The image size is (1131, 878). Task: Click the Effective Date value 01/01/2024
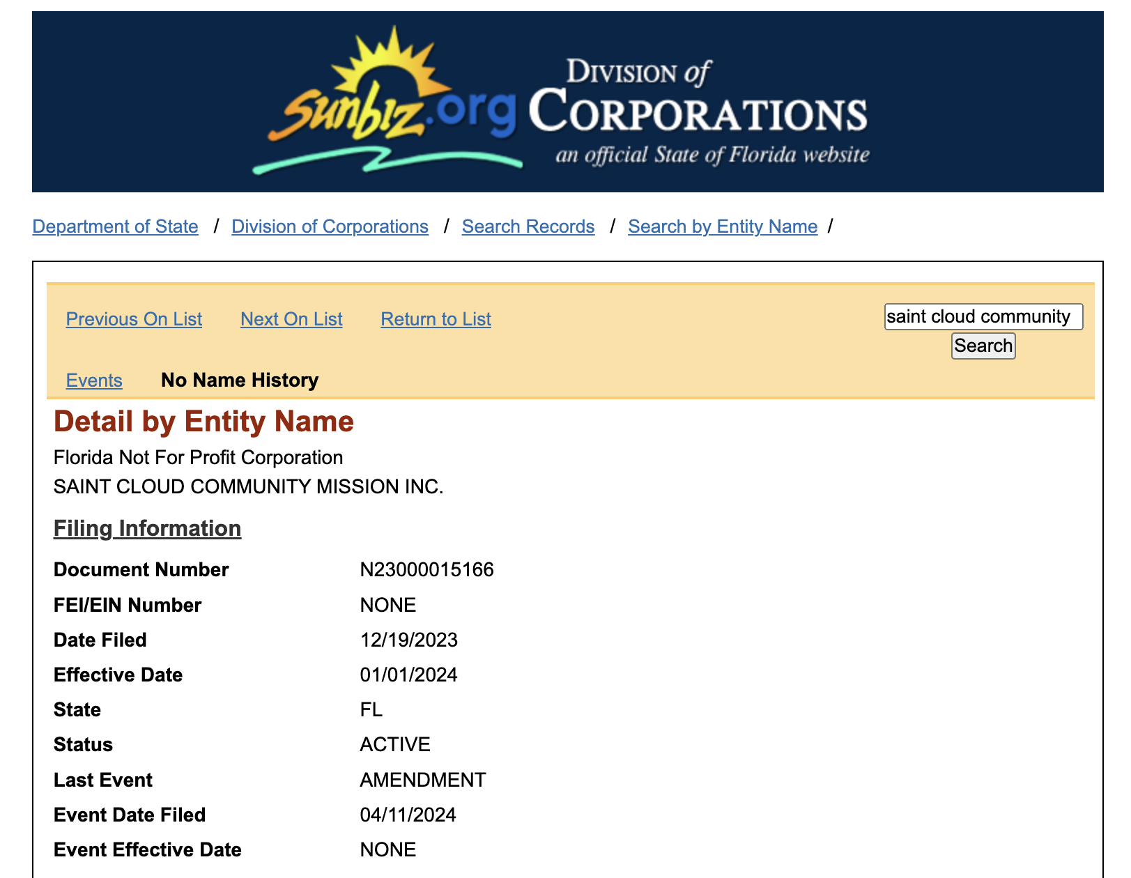tap(408, 675)
